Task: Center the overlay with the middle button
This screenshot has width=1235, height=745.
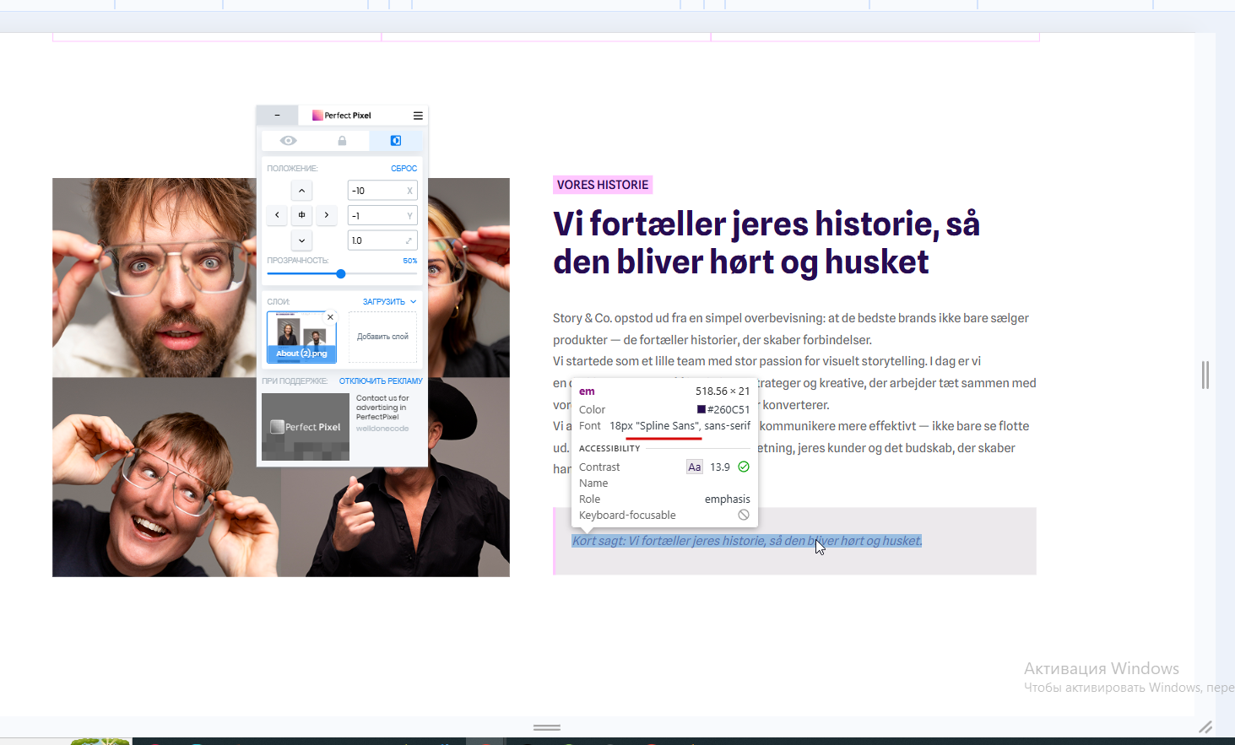Action: tap(301, 215)
